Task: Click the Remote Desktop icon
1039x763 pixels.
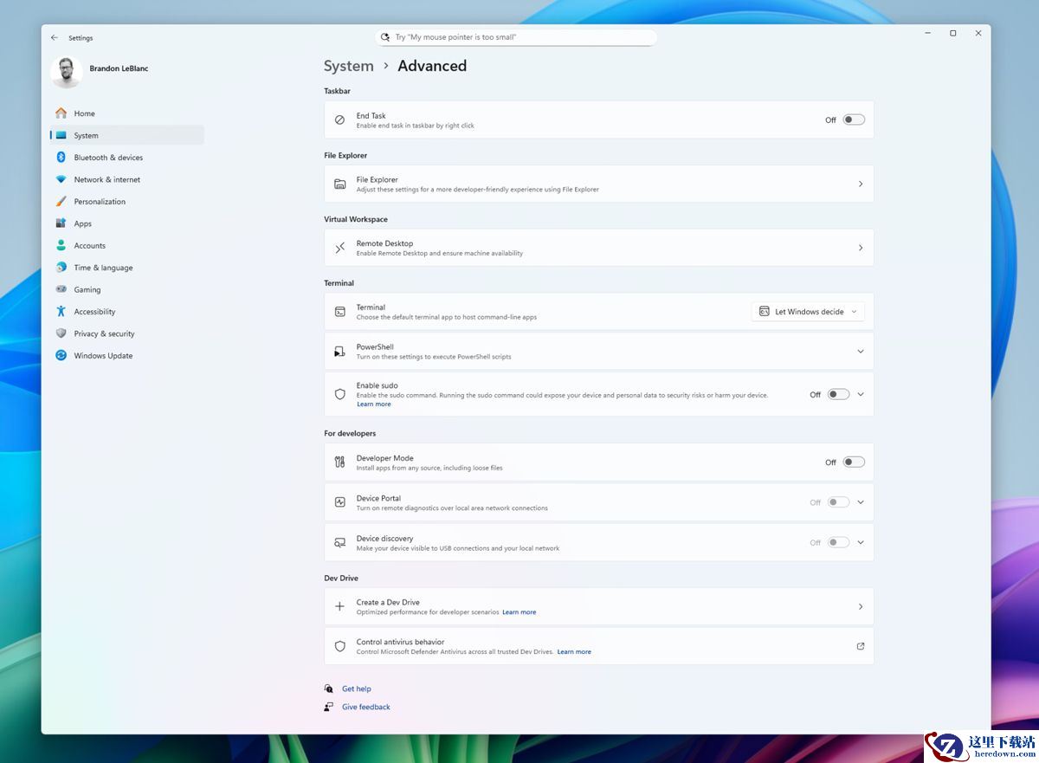Action: (x=340, y=248)
